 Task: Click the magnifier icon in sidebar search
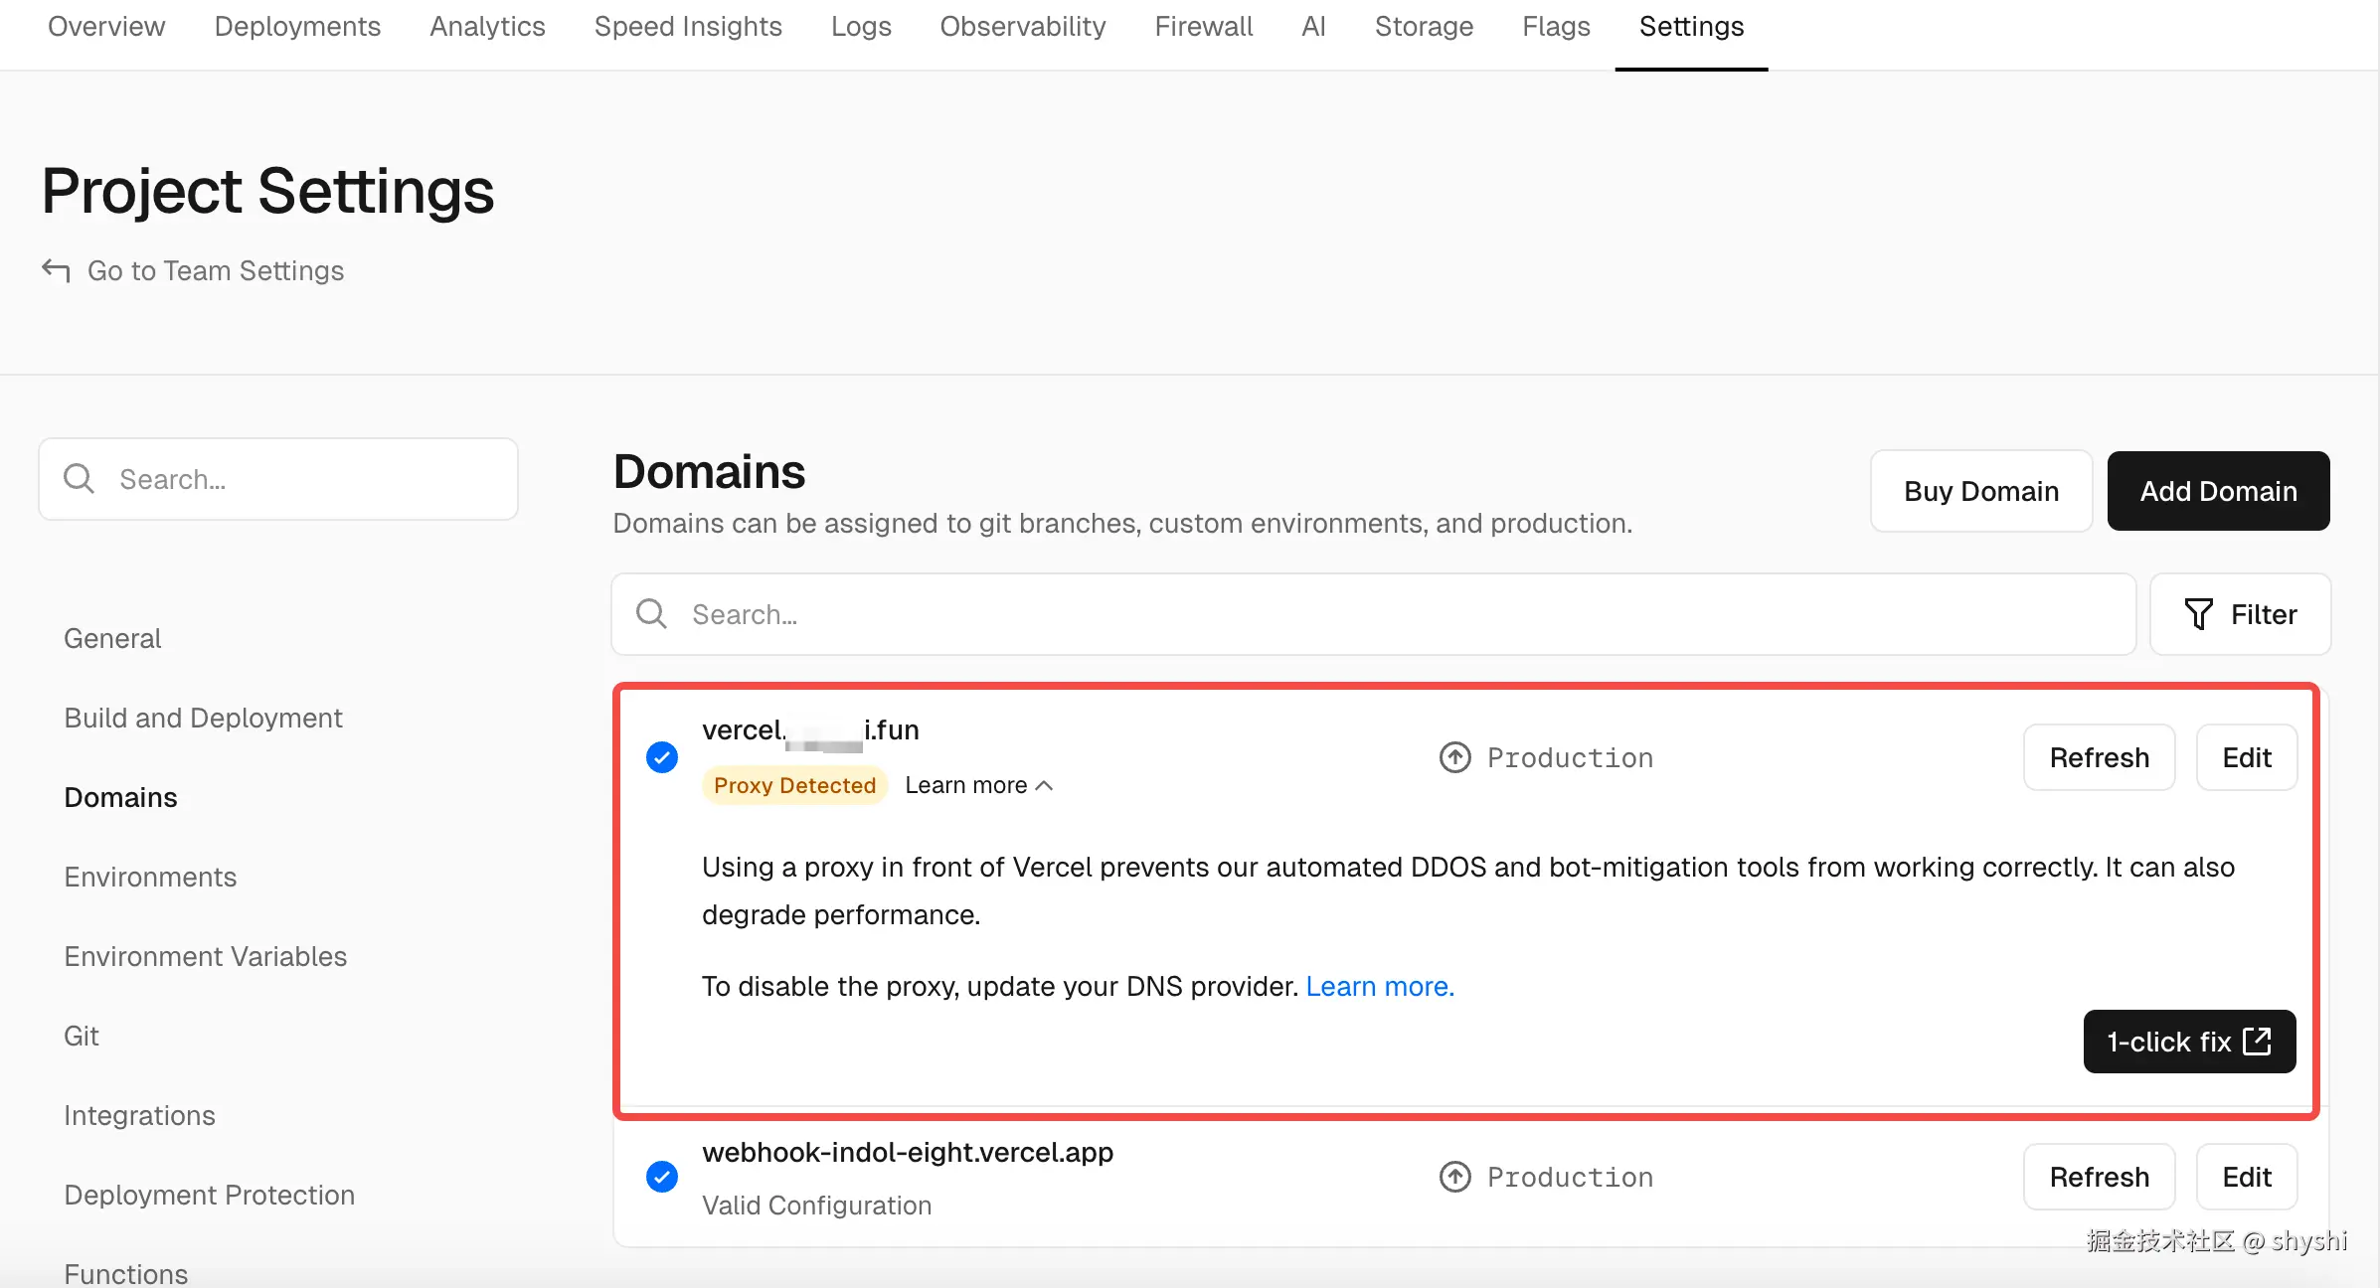(x=79, y=479)
